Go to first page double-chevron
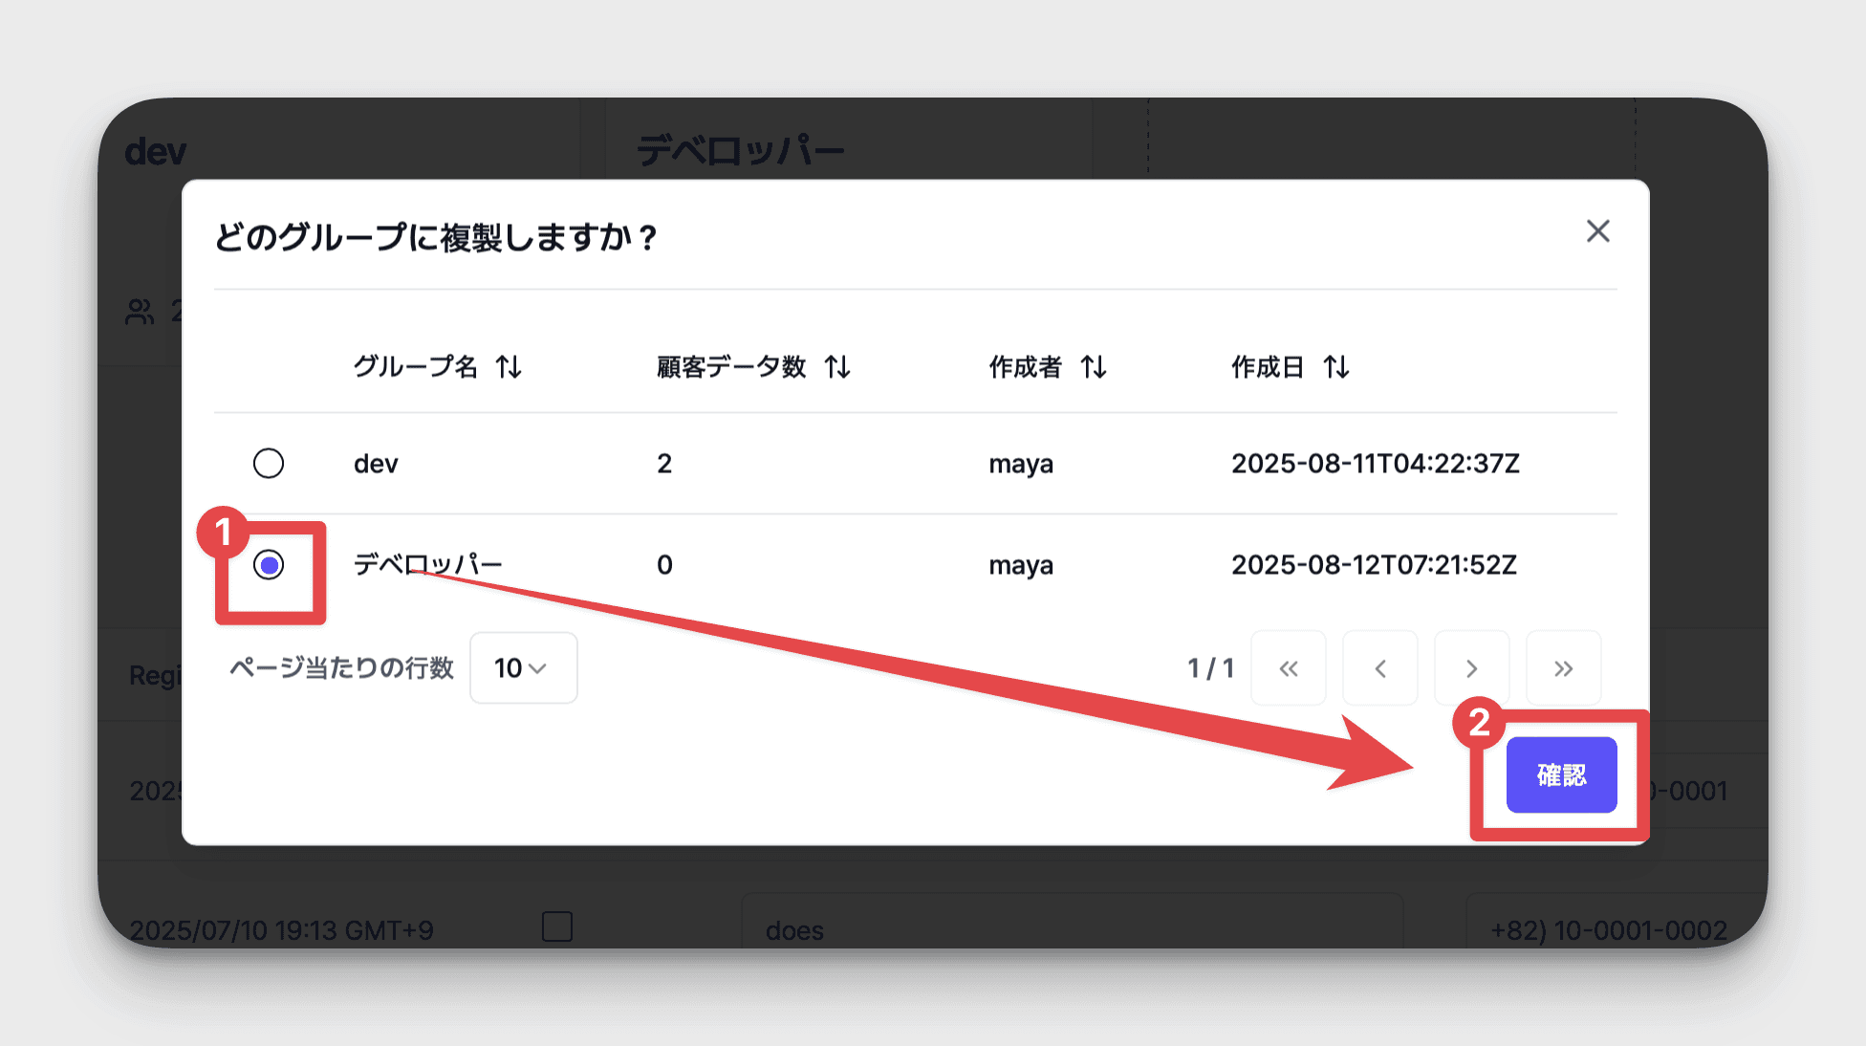1866x1046 pixels. pyautogui.click(x=1288, y=668)
